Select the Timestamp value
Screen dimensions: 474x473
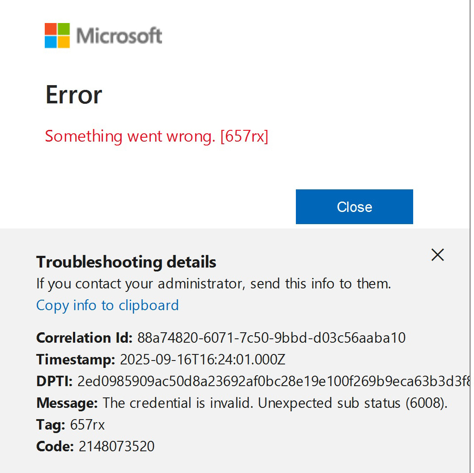[202, 359]
